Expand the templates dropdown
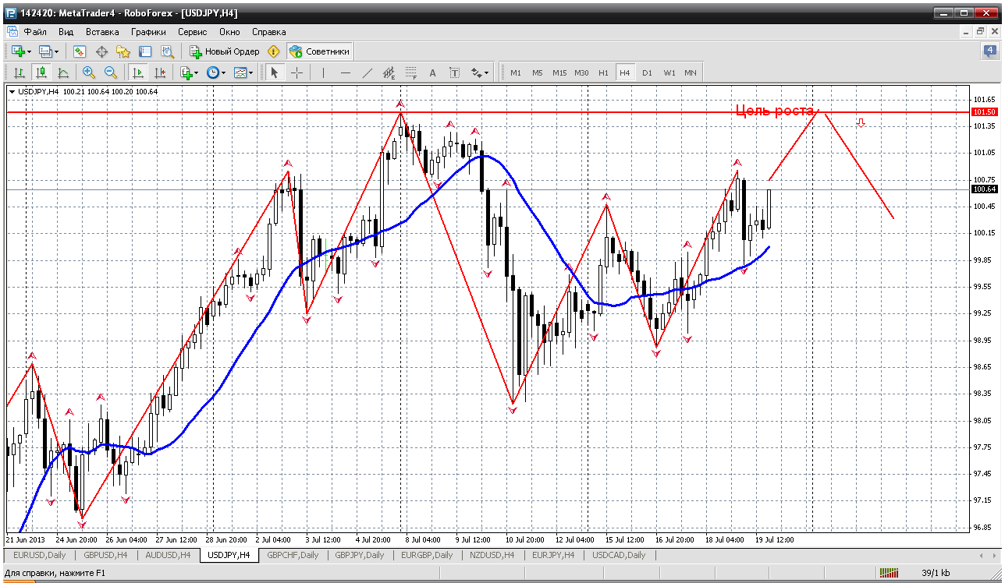The image size is (1005, 583). (243, 72)
